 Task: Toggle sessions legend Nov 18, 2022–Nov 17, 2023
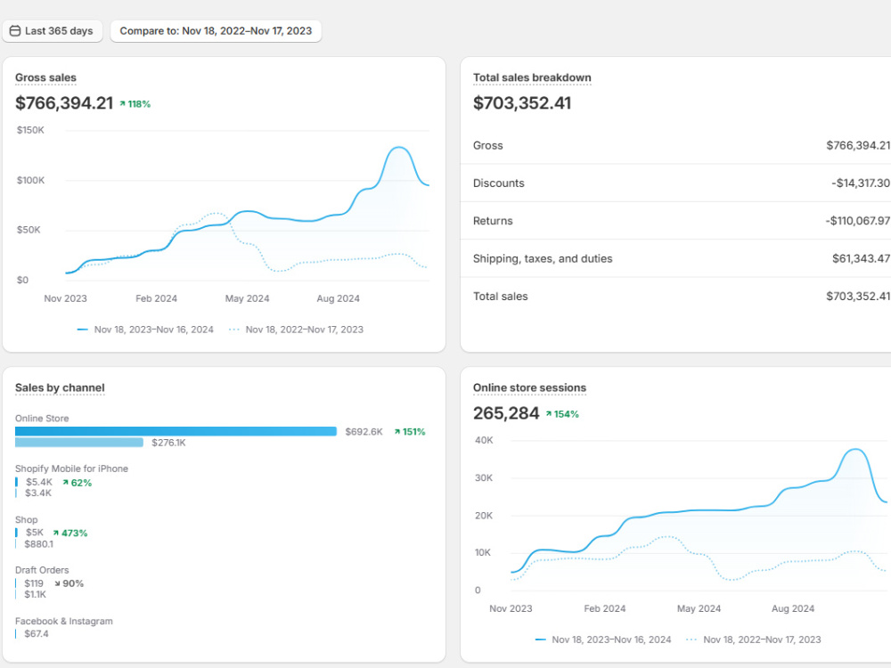(754, 639)
